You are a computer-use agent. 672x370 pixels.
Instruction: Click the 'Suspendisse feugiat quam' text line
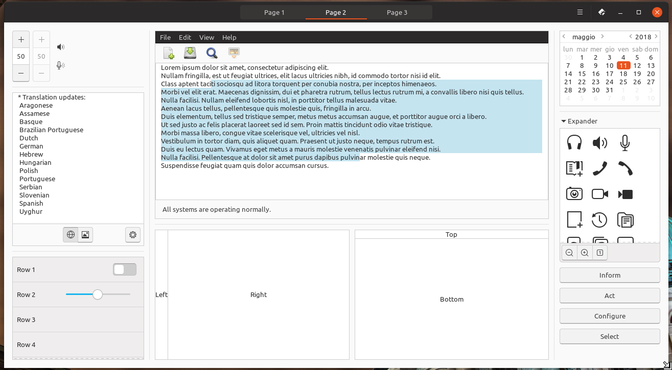[245, 165]
